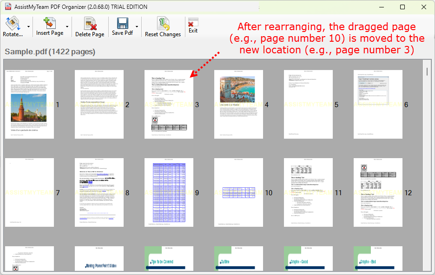Image resolution: width=435 pixels, height=275 pixels.
Task: Click the Save Pdf floppy icon
Action: coord(122,23)
